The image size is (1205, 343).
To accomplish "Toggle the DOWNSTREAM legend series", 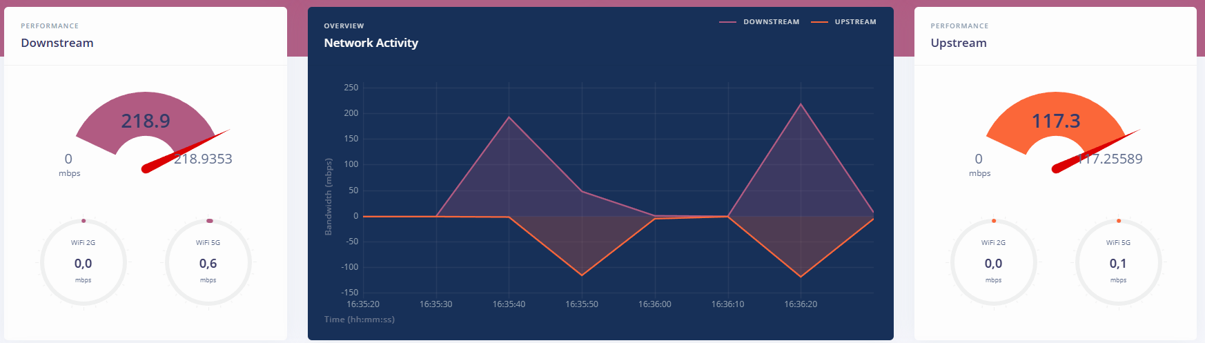I will click(x=759, y=22).
